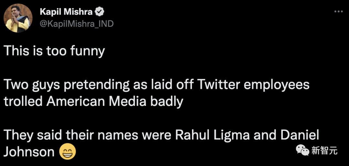
Task: Click the WeChat logo watermark
Action: [x=302, y=150]
